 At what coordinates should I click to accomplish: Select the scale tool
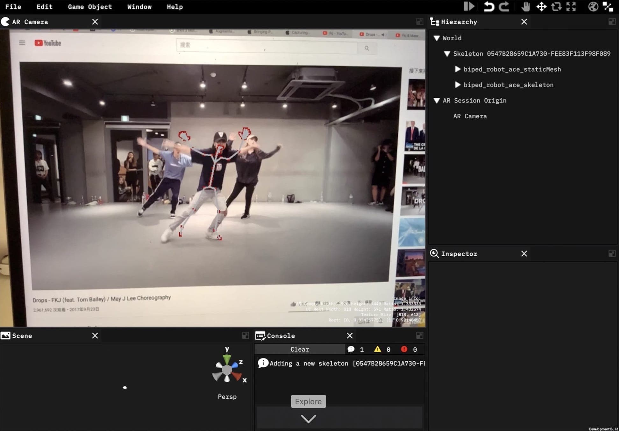pyautogui.click(x=571, y=6)
